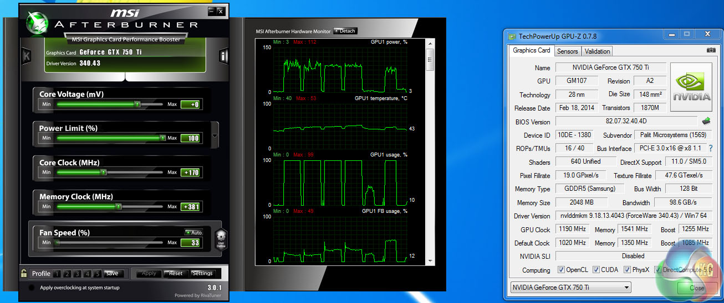Image resolution: width=724 pixels, height=303 pixels.
Task: Enable apply overclocking at system startup
Action: pyautogui.click(x=32, y=288)
